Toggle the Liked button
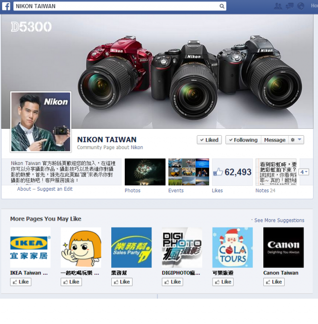This screenshot has width=318, height=324. click(209, 140)
